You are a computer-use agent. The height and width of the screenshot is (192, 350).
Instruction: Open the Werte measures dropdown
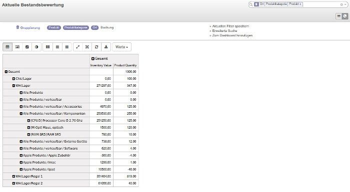pos(121,47)
